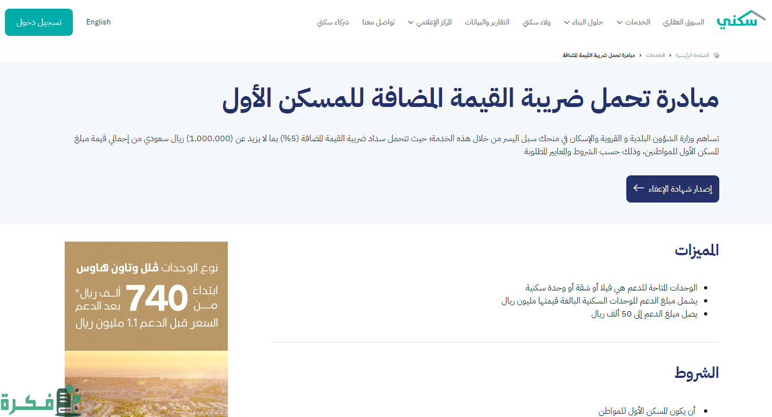This screenshot has width=772, height=417.
Task: Open the شركاء سكني menu item
Action: pyautogui.click(x=333, y=22)
